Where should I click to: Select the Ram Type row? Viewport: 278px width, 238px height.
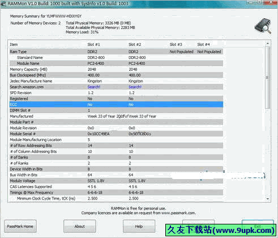click(116, 52)
